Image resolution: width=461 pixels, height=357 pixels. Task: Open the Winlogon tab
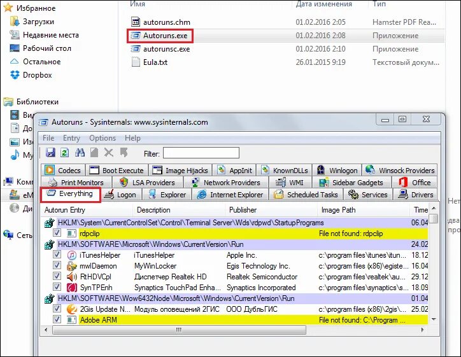[337, 170]
